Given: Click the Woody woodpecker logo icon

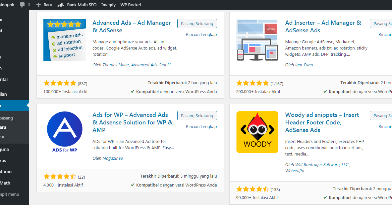Looking at the screenshot, I should click(x=257, y=132).
